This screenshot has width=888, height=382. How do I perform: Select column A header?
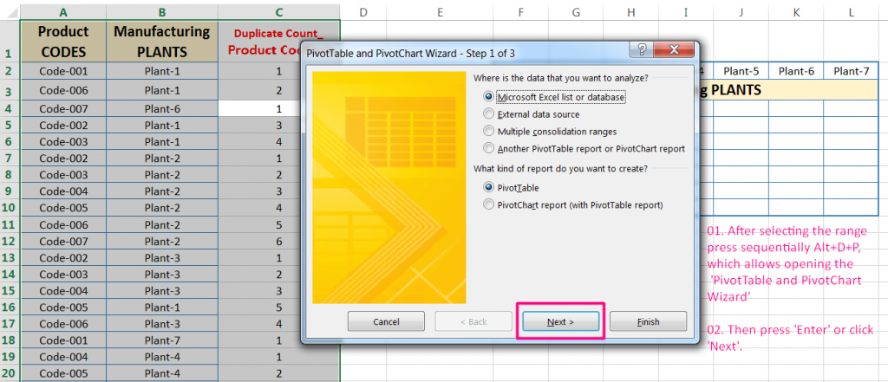(x=62, y=11)
